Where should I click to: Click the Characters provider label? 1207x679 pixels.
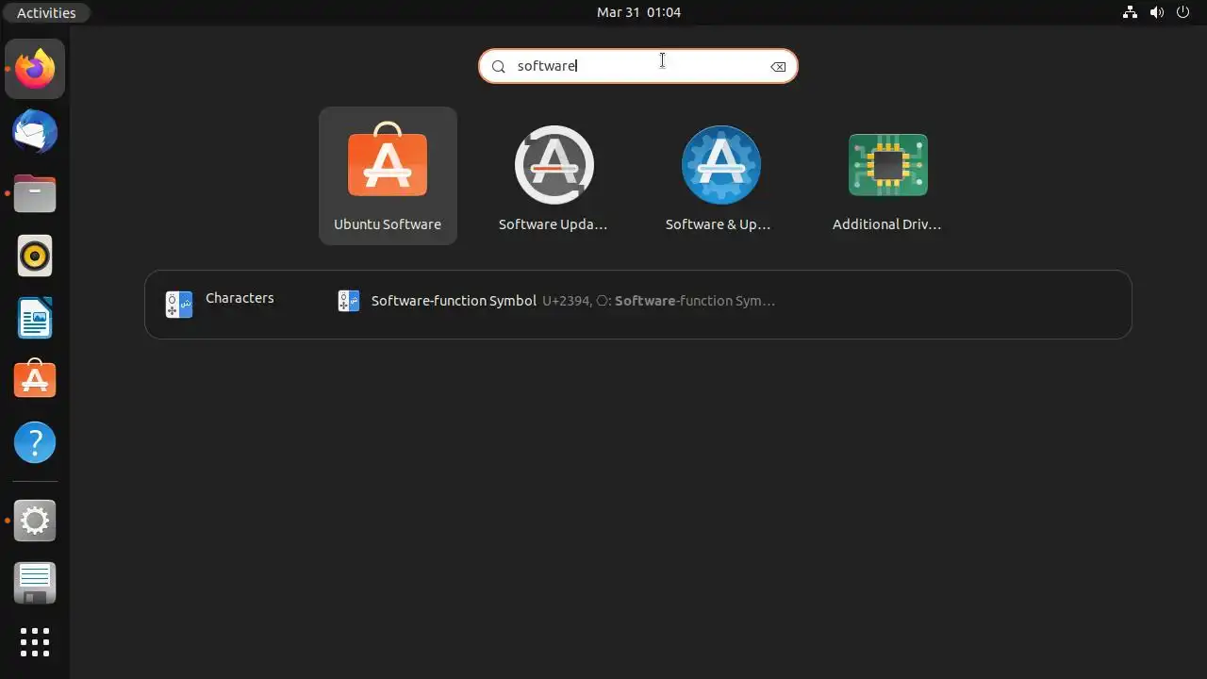(x=240, y=298)
